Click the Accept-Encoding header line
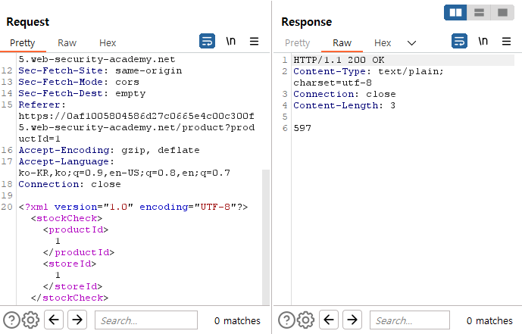522x334 pixels. pos(109,150)
